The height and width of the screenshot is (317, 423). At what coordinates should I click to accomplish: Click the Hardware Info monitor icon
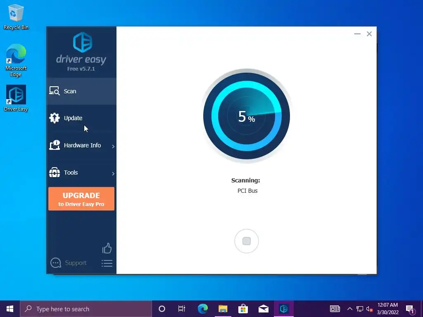tap(55, 145)
